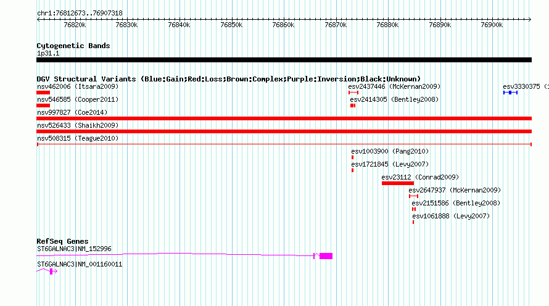The height and width of the screenshot is (306, 549).
Task: Open the esv23112 (Conrad2009) label
Action: [420, 177]
